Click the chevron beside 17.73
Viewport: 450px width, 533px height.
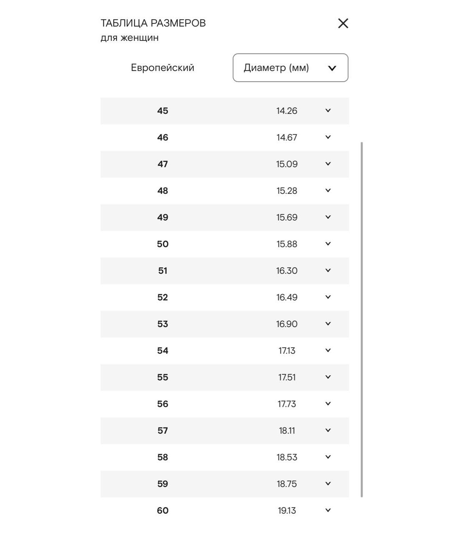point(328,404)
